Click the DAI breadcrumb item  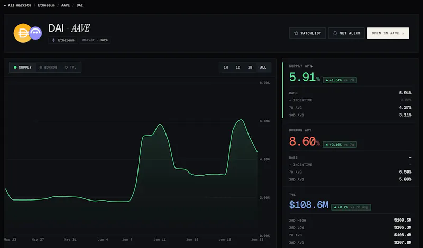click(x=80, y=5)
